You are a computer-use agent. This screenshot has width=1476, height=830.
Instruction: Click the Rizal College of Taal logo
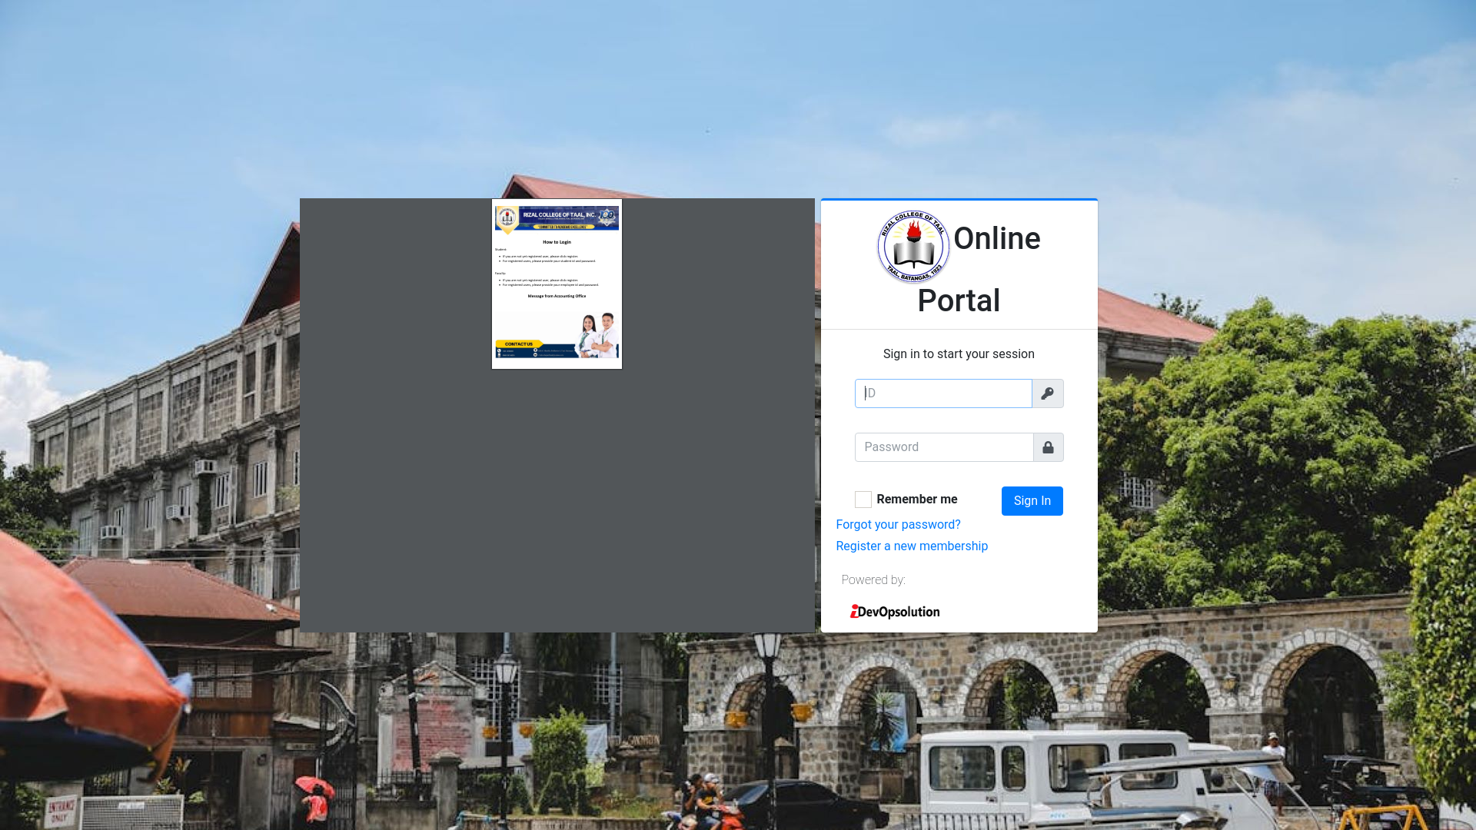pyautogui.click(x=913, y=247)
